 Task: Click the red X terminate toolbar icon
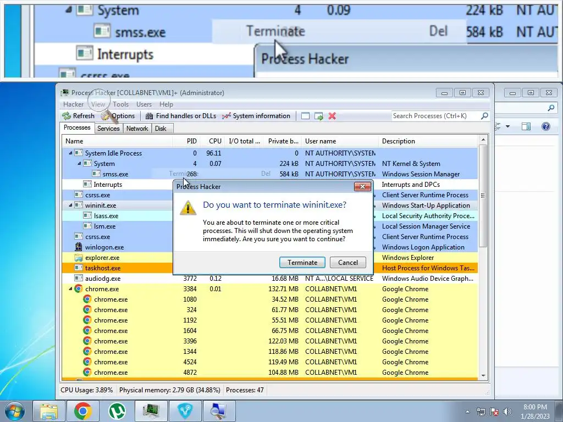[332, 116]
